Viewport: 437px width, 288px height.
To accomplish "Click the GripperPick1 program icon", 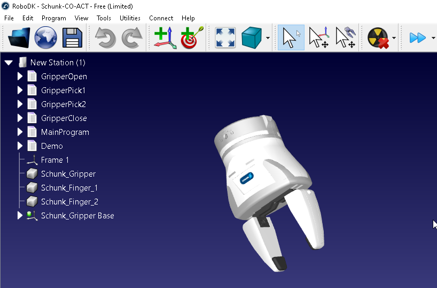I will point(32,90).
